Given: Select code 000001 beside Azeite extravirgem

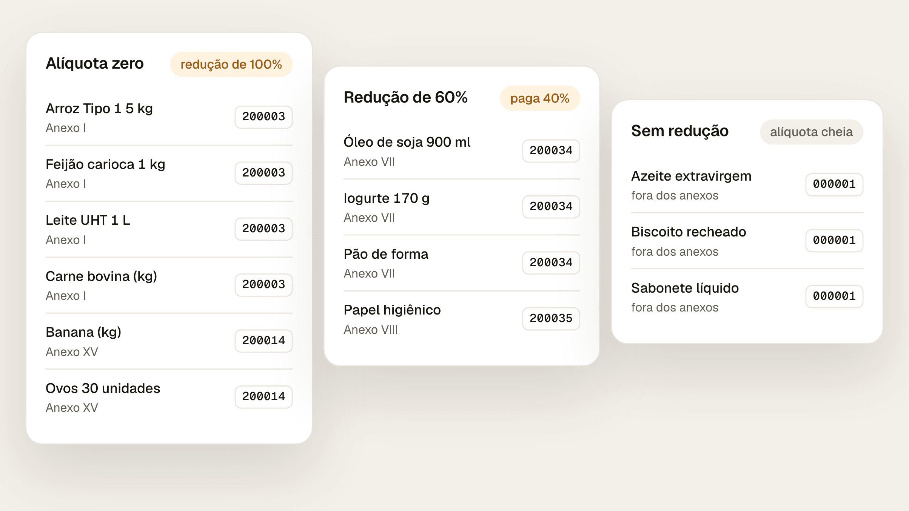Looking at the screenshot, I should tap(834, 184).
